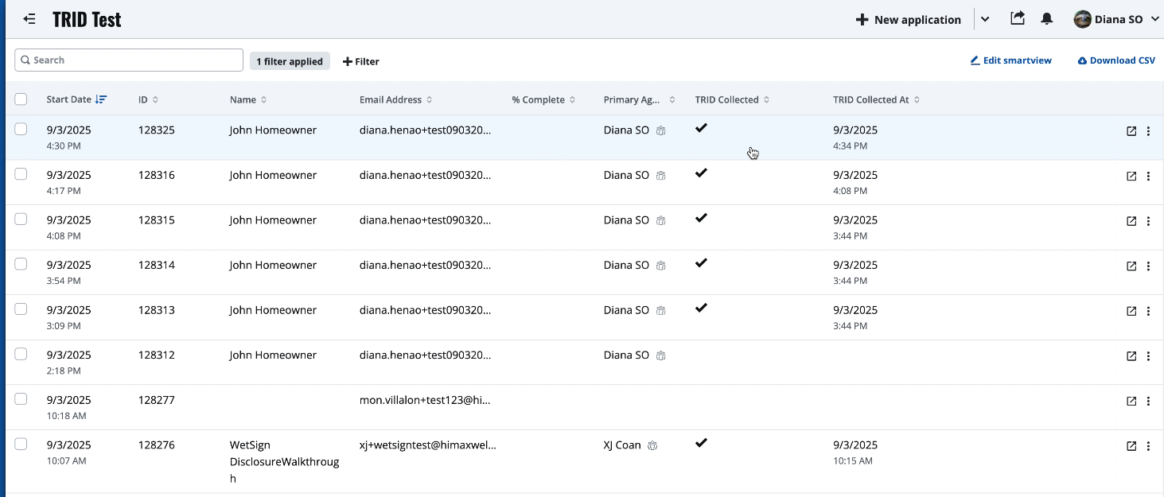Select the checkbox for application 128277

point(21,399)
